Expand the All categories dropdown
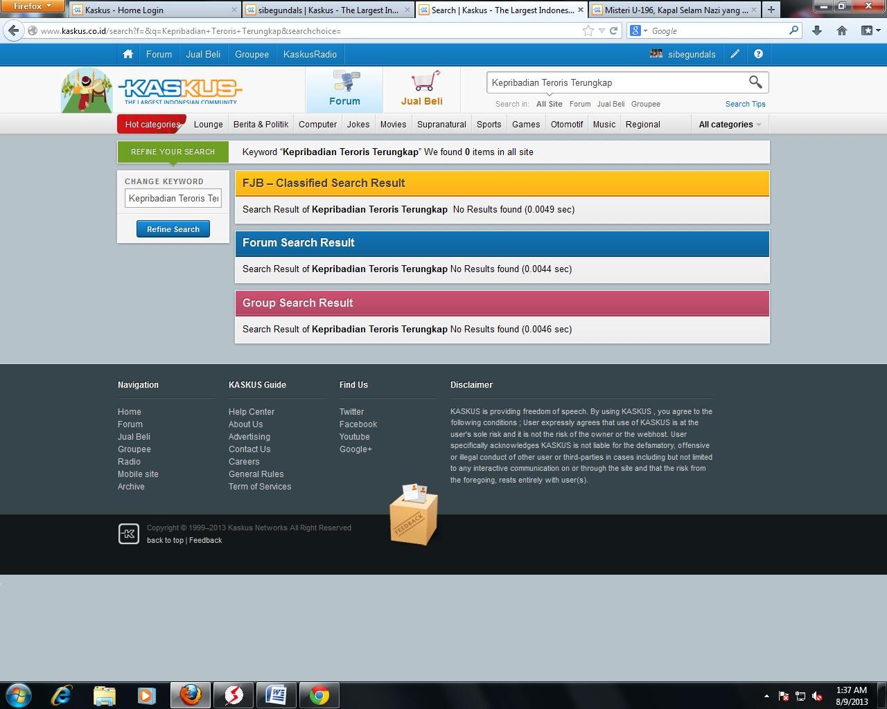 click(730, 125)
